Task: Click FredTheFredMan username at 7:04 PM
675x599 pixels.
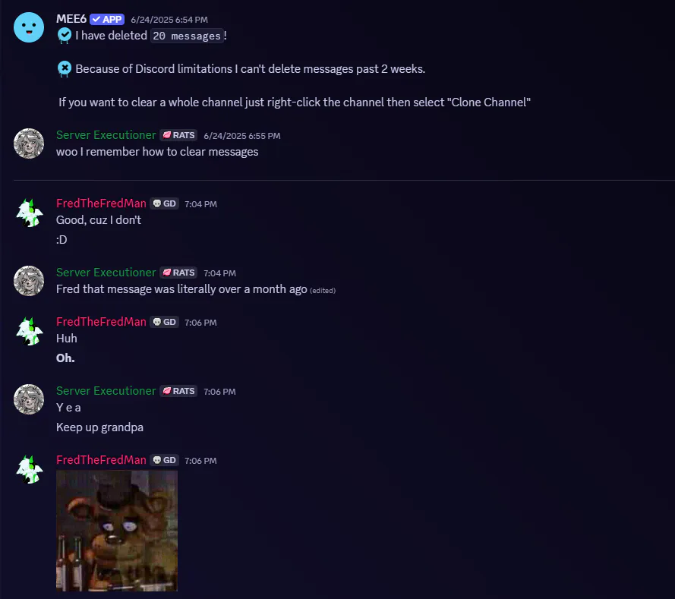Action: point(101,203)
